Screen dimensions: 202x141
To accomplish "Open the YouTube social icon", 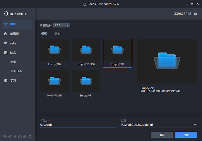I will pyautogui.click(x=25, y=137).
